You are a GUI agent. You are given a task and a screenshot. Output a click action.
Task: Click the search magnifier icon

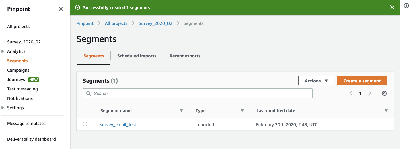[89, 93]
